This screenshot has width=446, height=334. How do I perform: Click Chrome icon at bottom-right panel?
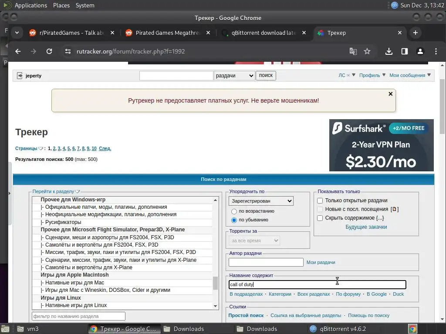(x=412, y=329)
